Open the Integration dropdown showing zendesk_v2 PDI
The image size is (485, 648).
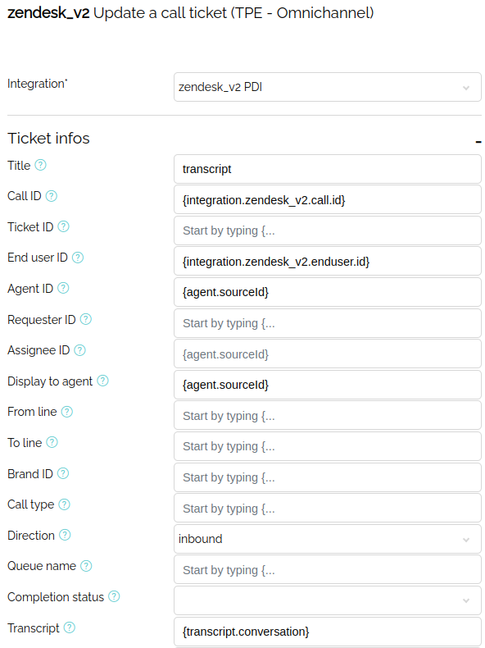click(x=328, y=87)
